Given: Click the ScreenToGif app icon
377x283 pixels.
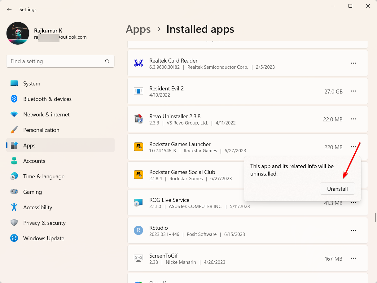Looking at the screenshot, I should 138,258.
